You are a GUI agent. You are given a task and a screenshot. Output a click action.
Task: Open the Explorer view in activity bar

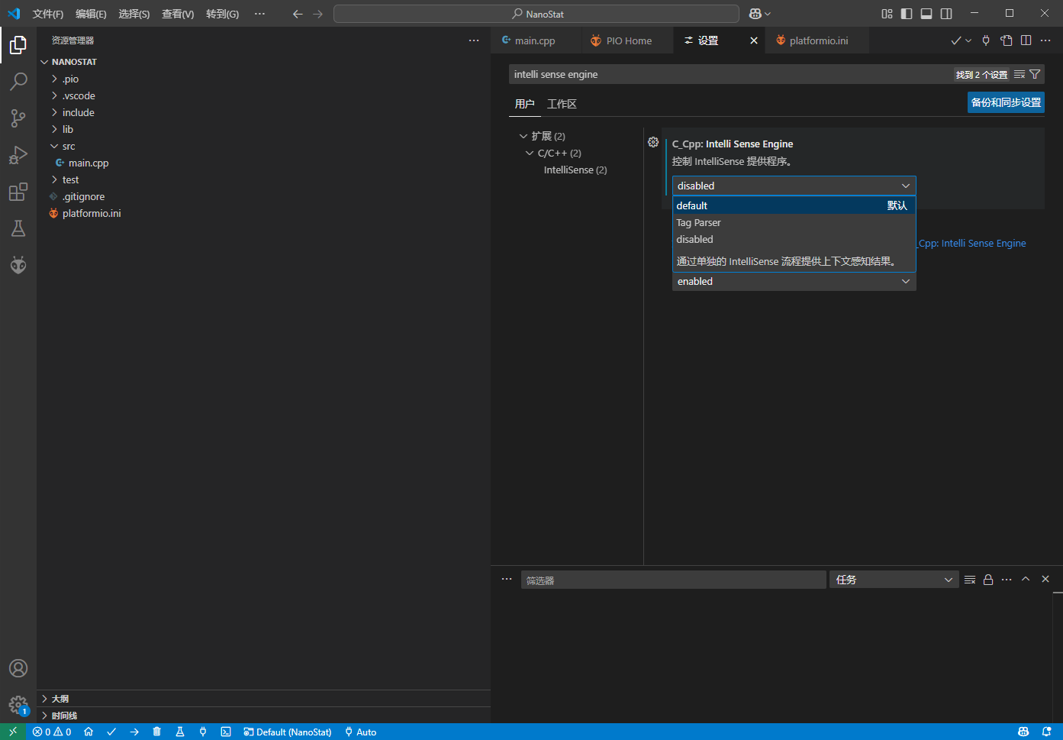[x=18, y=45]
